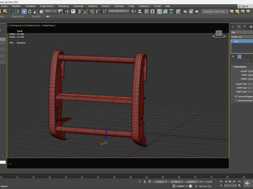The image size is (253, 189).
Task: Toggle Select and Manipulate crosshair
Action: pos(67,12)
